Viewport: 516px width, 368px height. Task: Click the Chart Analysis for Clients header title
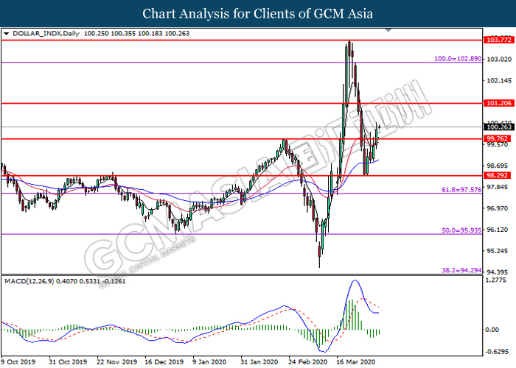(x=258, y=14)
